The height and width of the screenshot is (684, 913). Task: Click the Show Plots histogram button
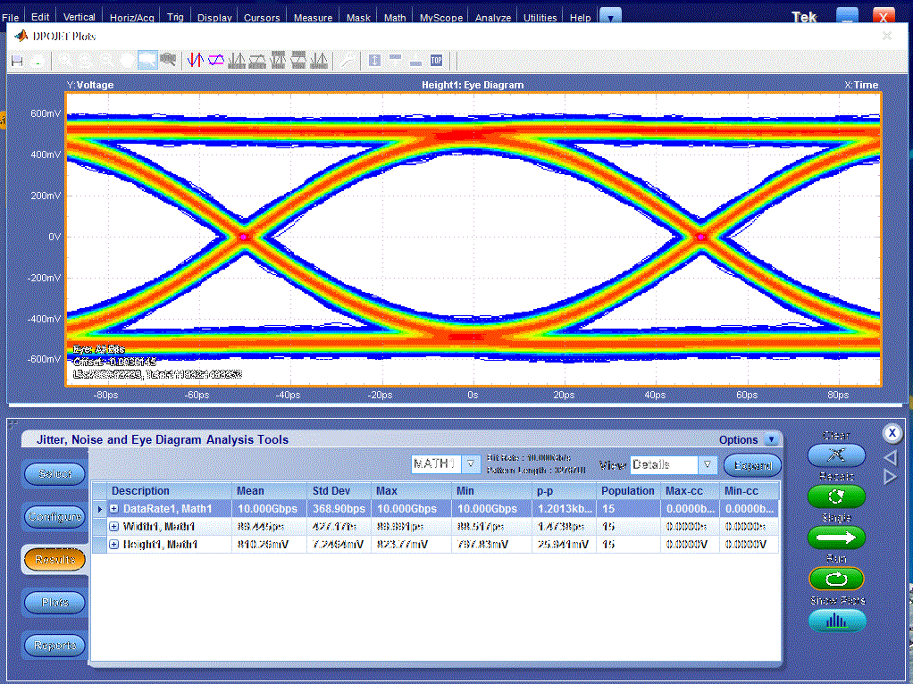point(837,621)
